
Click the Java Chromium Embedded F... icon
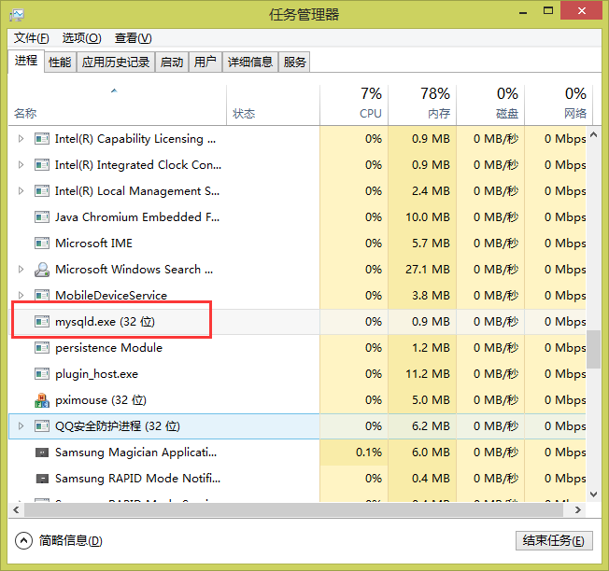[42, 217]
